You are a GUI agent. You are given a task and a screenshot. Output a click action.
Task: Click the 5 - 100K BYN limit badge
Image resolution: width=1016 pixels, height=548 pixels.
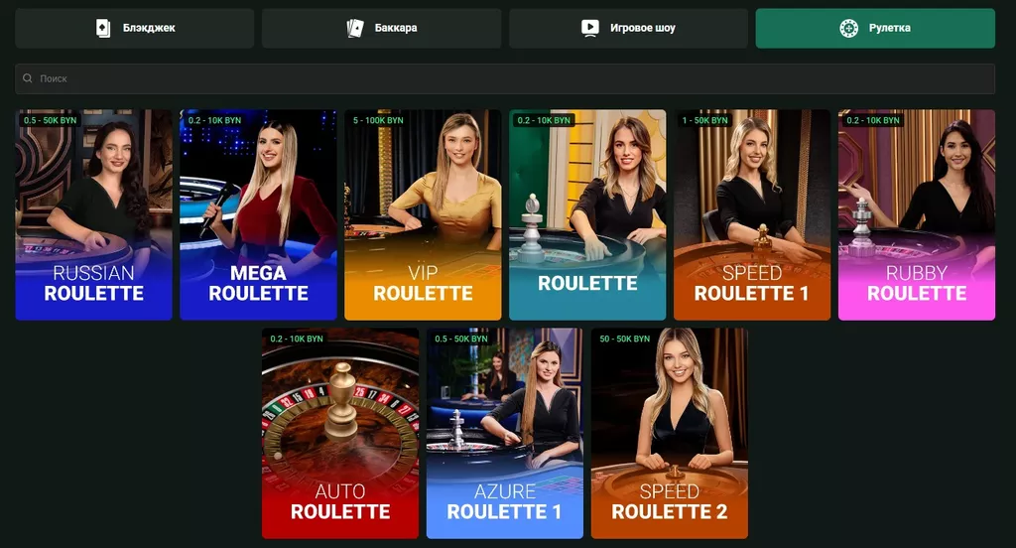click(x=378, y=120)
